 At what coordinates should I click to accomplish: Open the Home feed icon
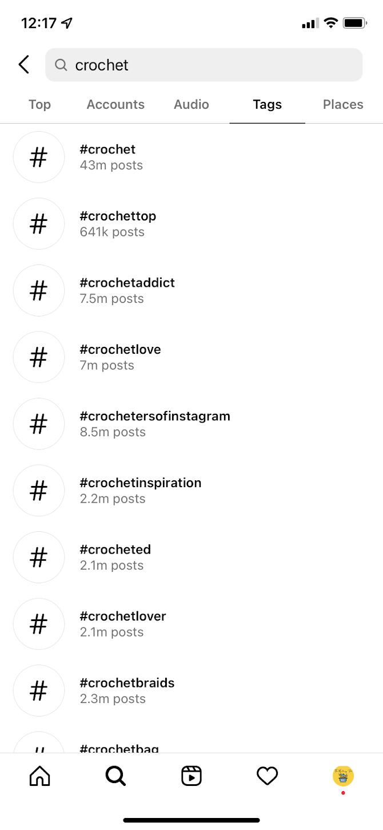tap(39, 776)
